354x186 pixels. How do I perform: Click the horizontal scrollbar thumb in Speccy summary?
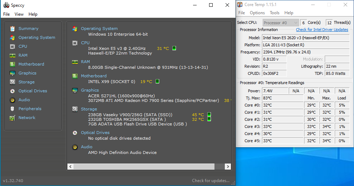144,167
